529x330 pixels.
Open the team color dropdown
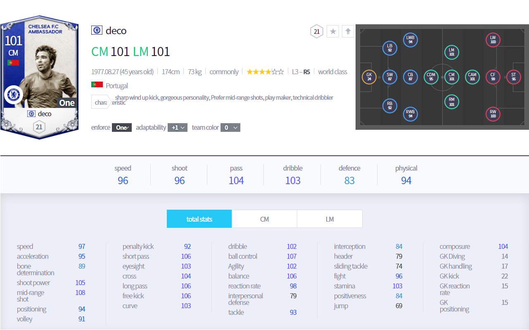coord(230,128)
